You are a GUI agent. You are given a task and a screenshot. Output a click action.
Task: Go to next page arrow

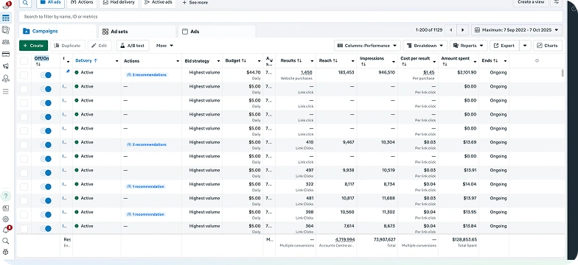coord(463,30)
